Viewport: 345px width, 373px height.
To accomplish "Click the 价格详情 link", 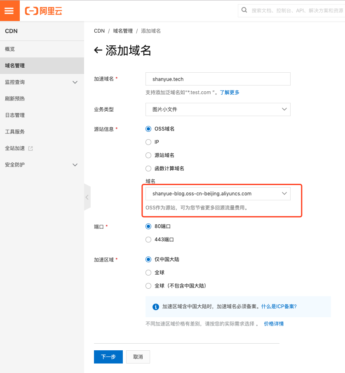I will [x=273, y=323].
